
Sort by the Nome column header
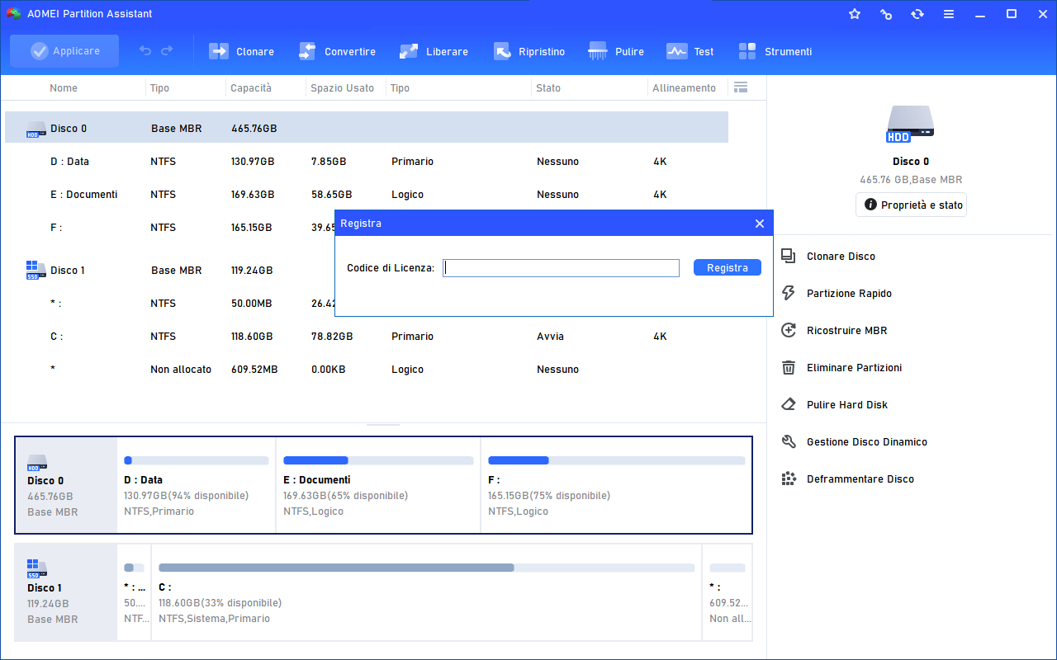pyautogui.click(x=64, y=88)
